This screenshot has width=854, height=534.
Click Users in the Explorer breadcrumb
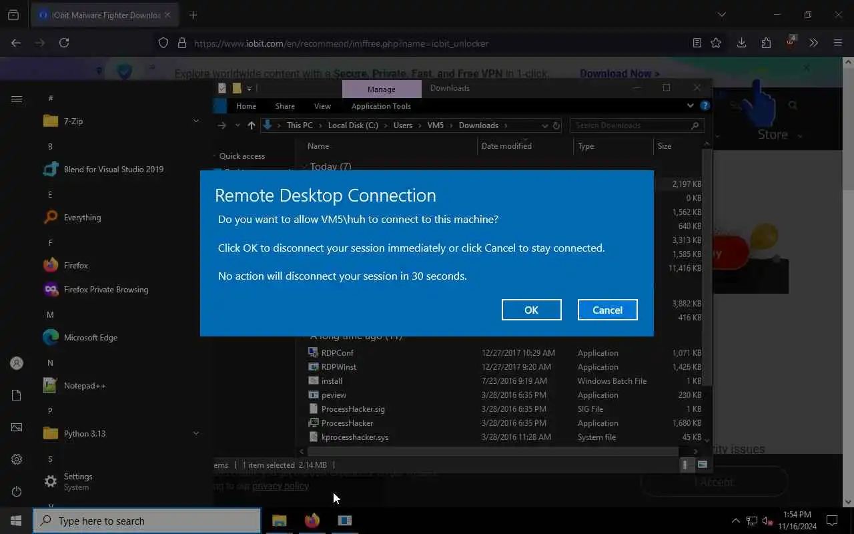pos(403,125)
